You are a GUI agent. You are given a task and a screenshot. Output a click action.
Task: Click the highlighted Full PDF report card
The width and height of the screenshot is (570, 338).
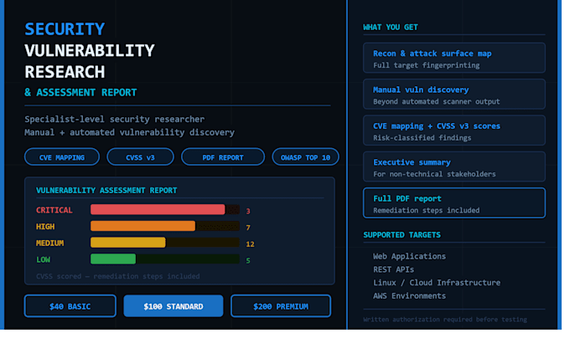[454, 203]
